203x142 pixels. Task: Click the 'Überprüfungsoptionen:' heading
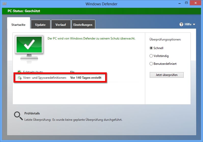coord(165,39)
